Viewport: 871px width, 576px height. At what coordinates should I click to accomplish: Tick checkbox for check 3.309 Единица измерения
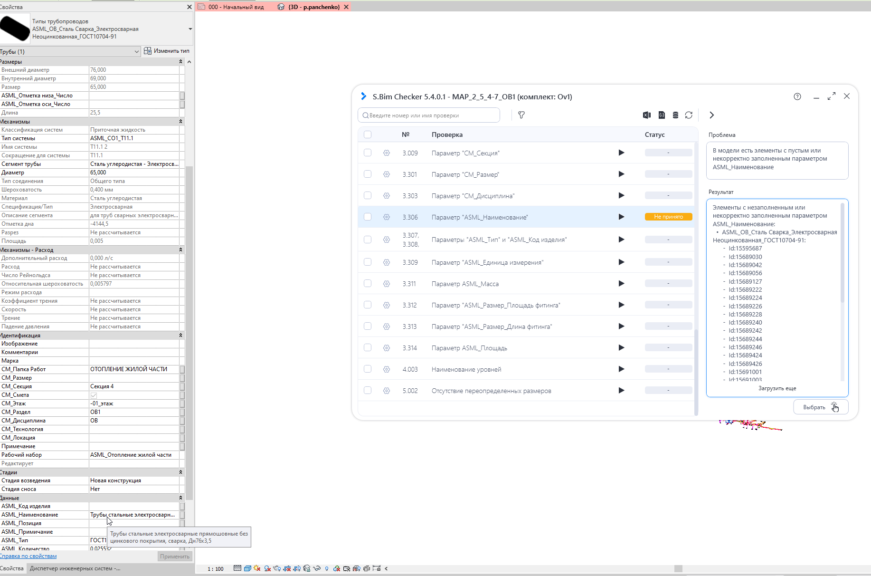(x=368, y=262)
